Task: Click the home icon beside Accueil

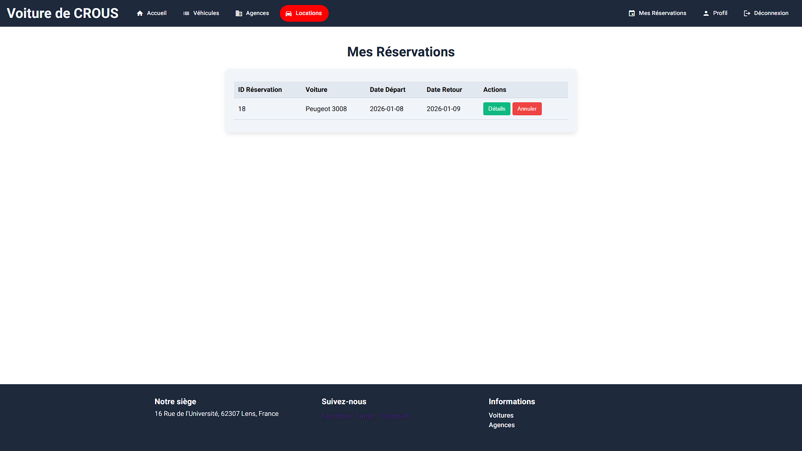Action: coord(140,13)
